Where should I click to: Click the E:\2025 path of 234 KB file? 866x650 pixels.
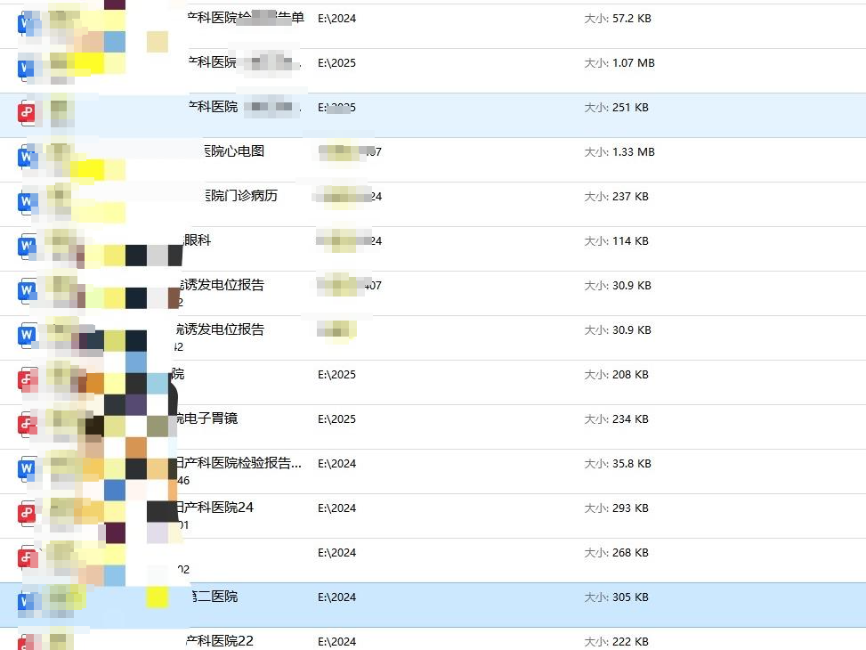coord(336,419)
